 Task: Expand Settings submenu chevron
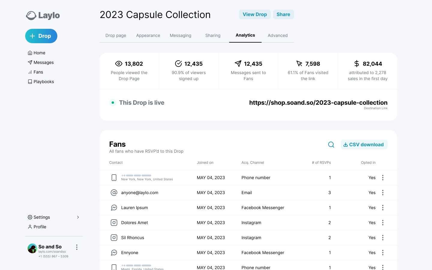78,217
